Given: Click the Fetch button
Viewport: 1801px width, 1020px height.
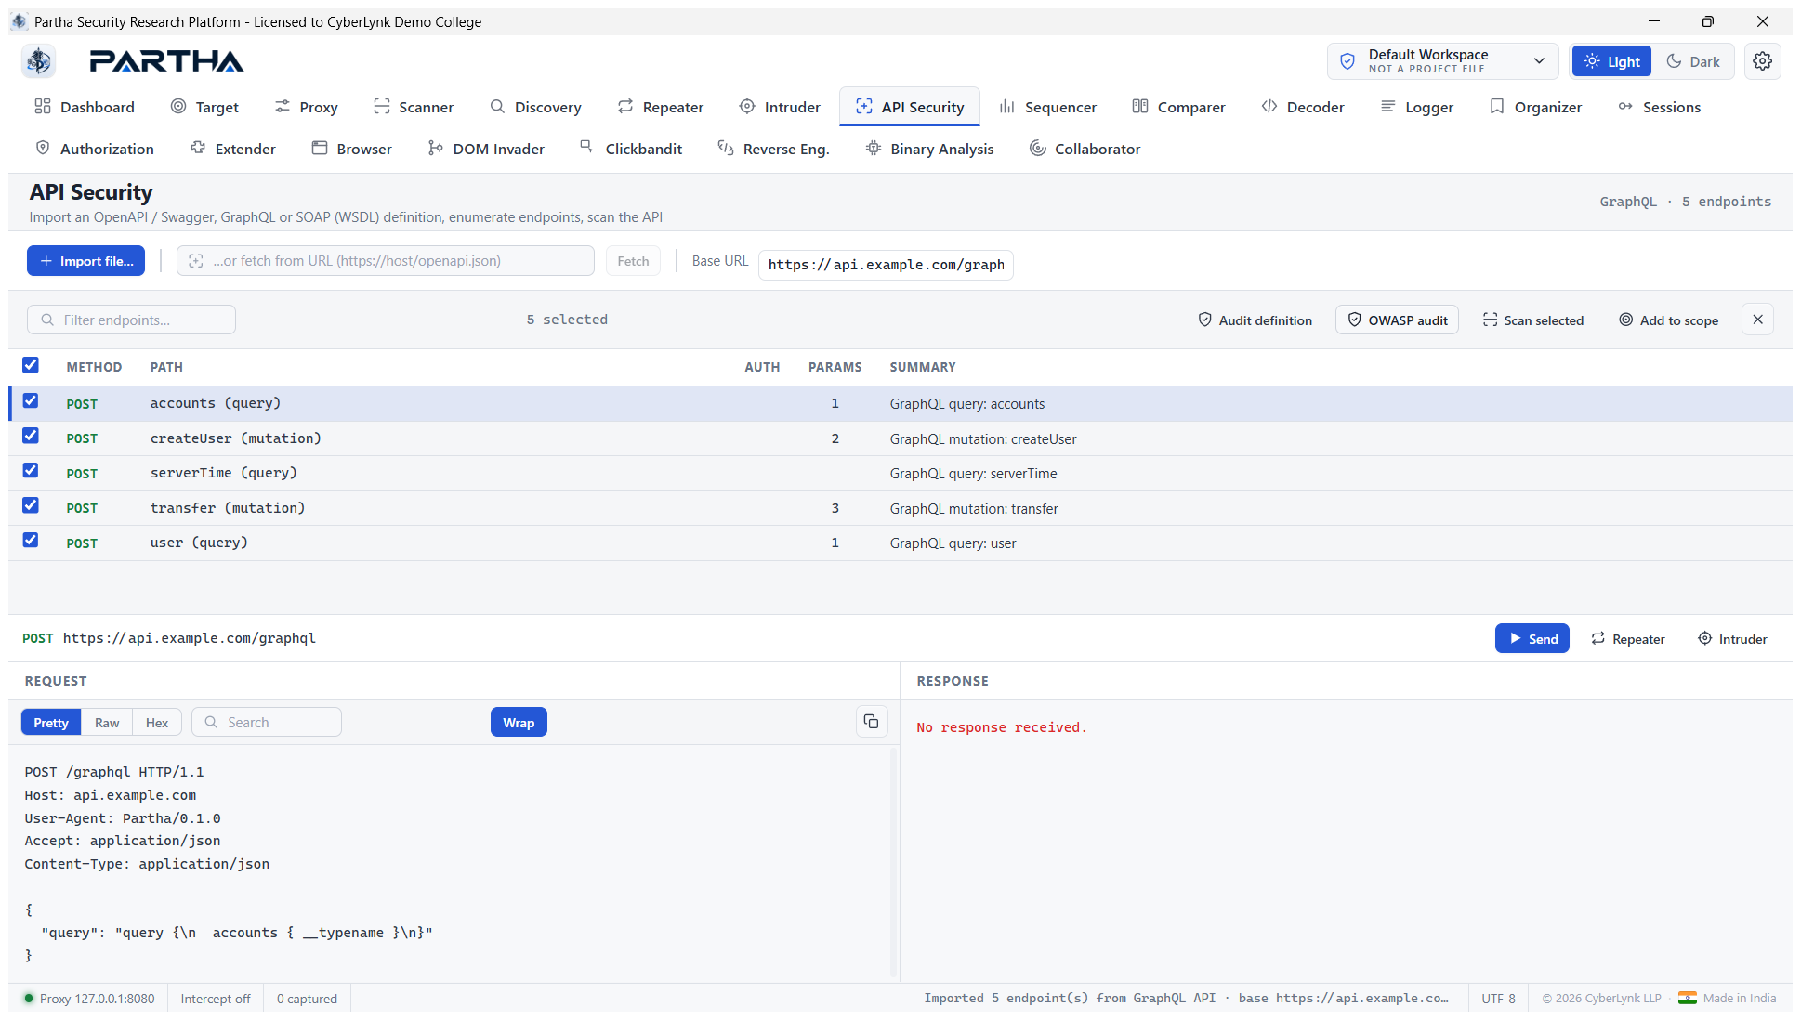Looking at the screenshot, I should (633, 261).
